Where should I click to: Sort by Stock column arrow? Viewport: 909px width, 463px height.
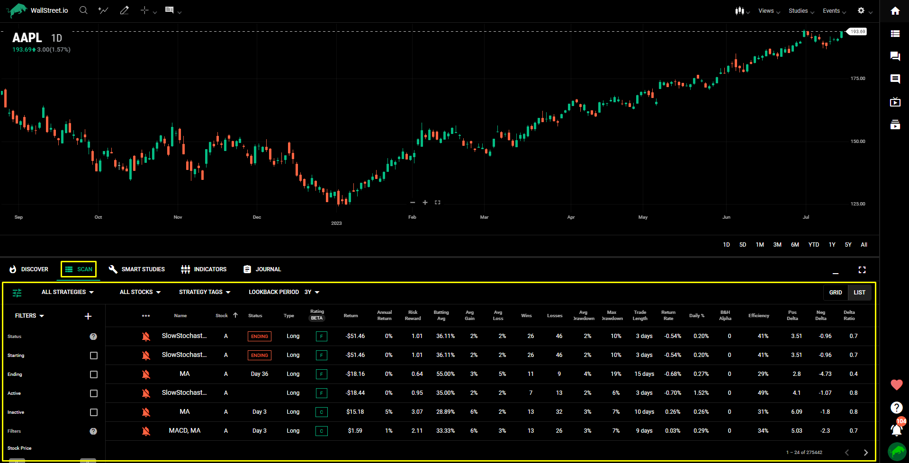click(x=235, y=315)
